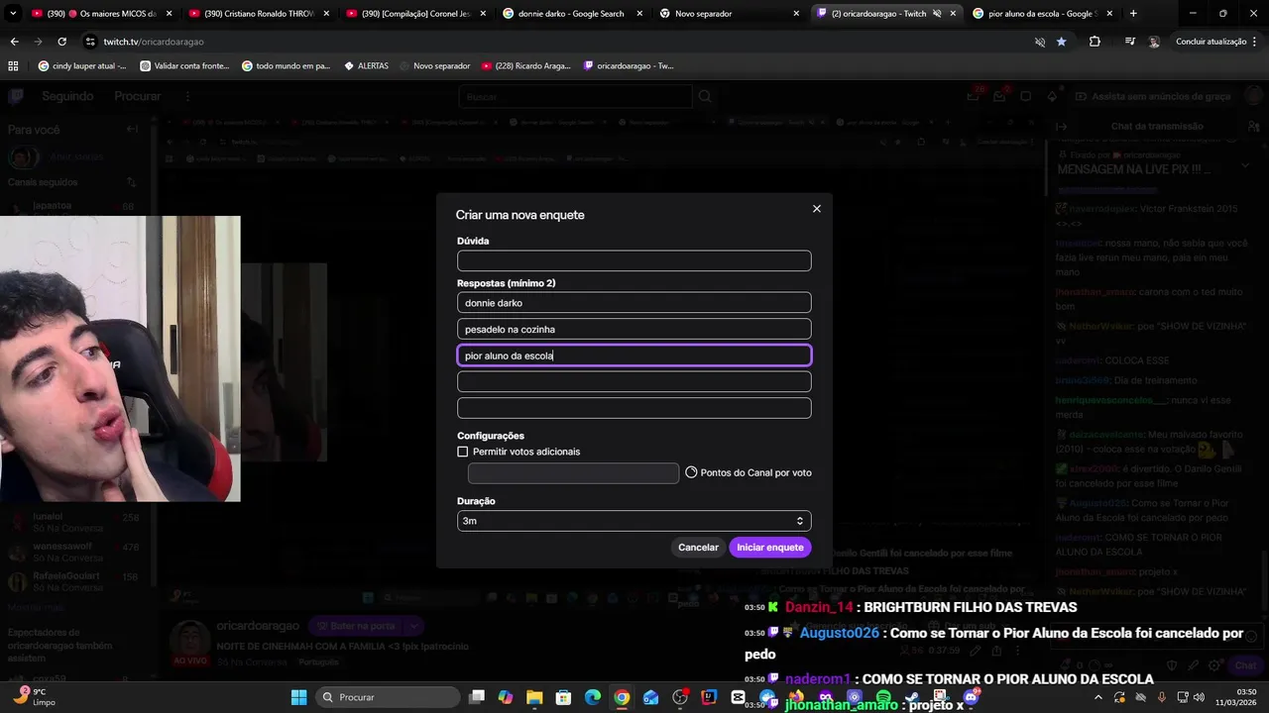The height and width of the screenshot is (713, 1269).
Task: Go back with browser back arrow
Action: [14, 42]
